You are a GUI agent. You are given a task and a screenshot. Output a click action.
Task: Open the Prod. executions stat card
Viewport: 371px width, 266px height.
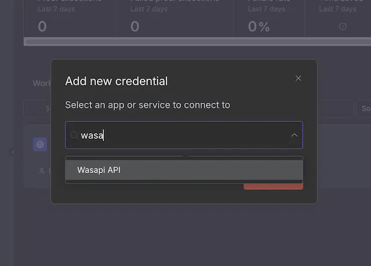(x=71, y=19)
